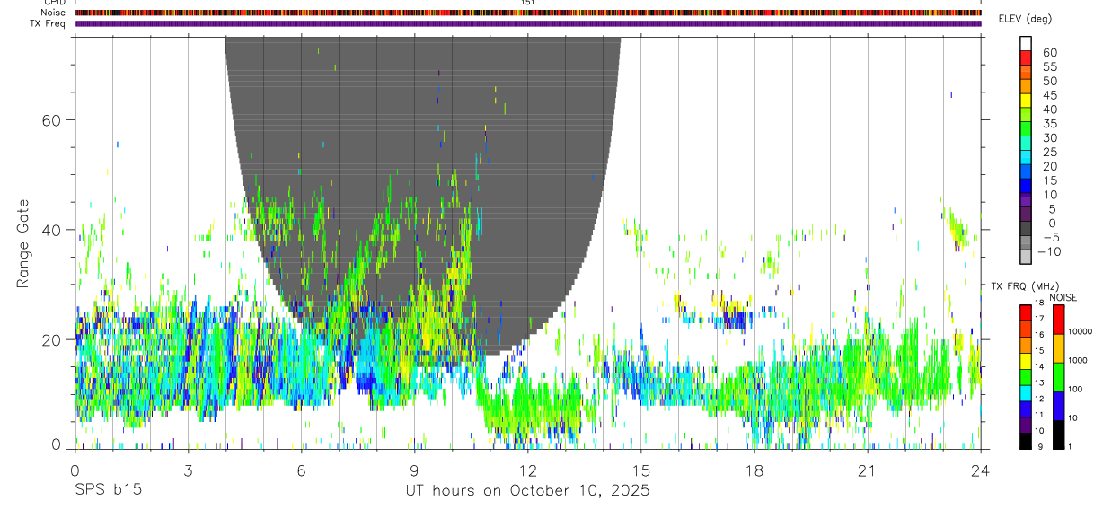Click the "24" tick on the UT hours axis
The image size is (1103, 509).
pos(981,470)
